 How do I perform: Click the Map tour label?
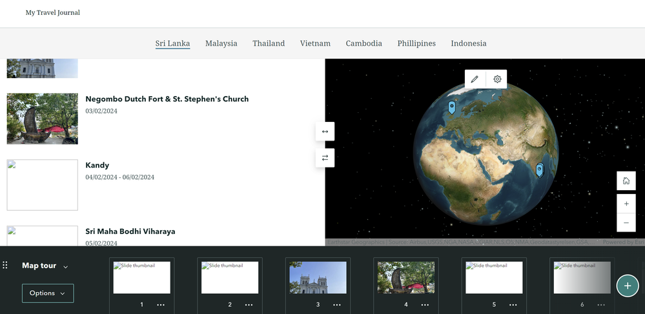(39, 266)
